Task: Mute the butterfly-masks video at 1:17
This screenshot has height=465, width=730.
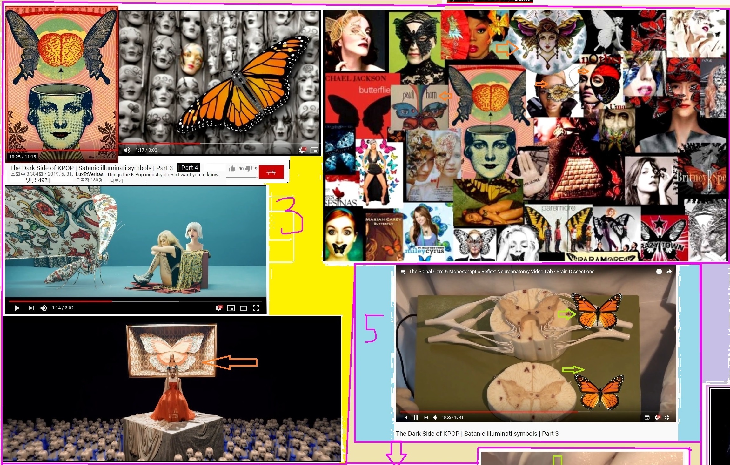Action: tap(127, 150)
